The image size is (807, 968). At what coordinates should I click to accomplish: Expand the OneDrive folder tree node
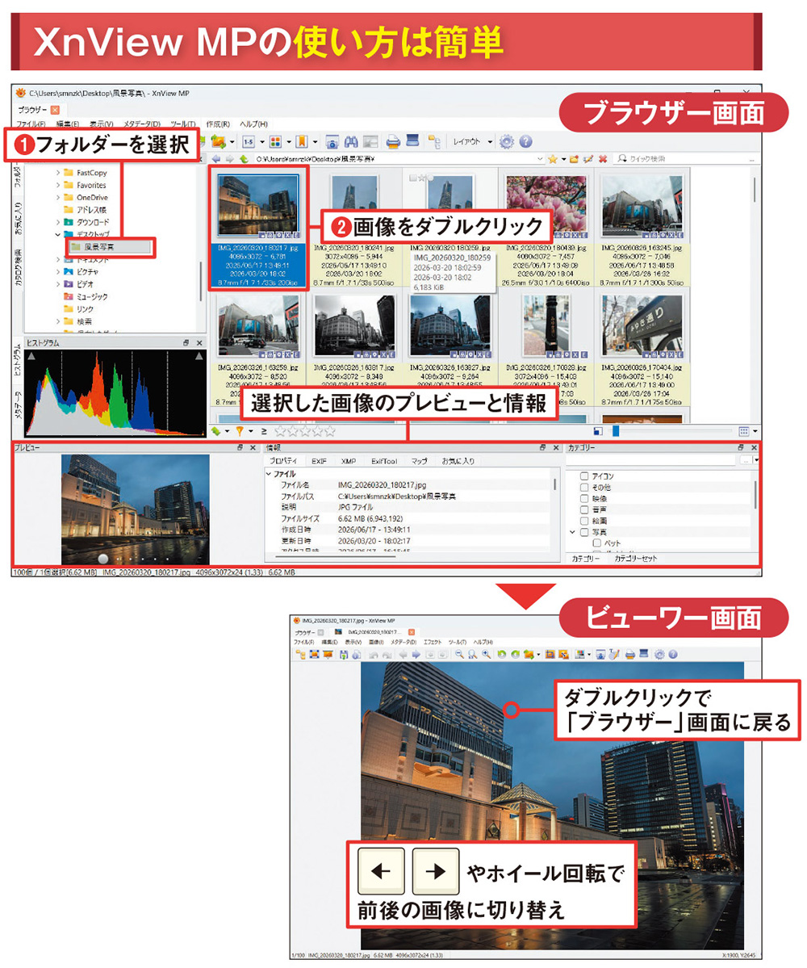[x=58, y=198]
